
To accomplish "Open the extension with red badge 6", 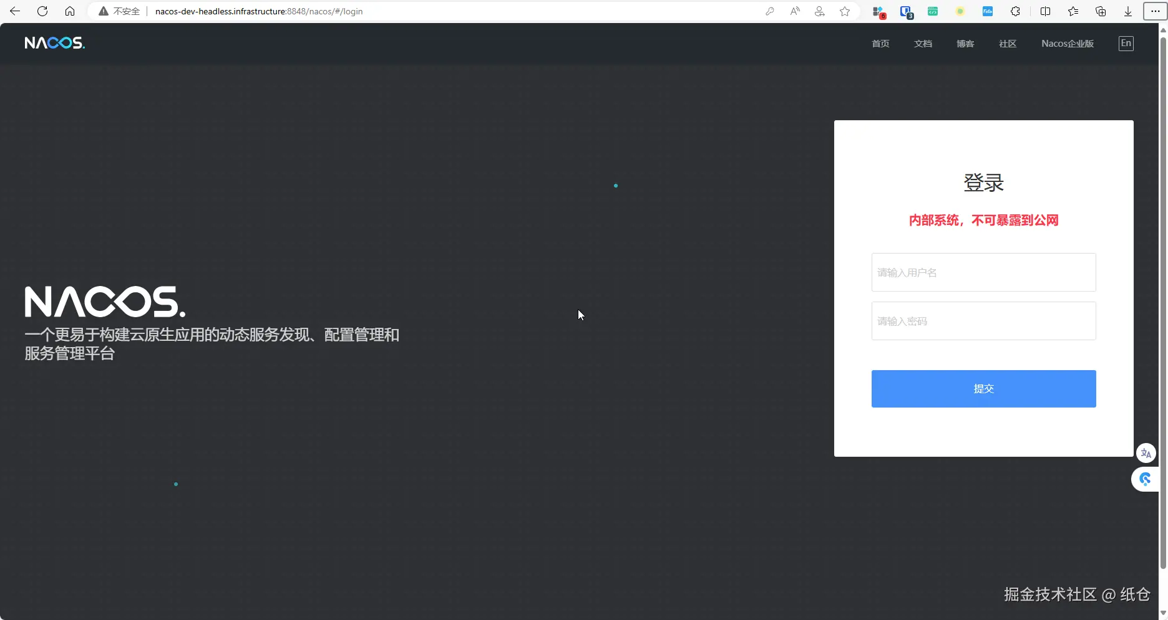I will coord(878,11).
